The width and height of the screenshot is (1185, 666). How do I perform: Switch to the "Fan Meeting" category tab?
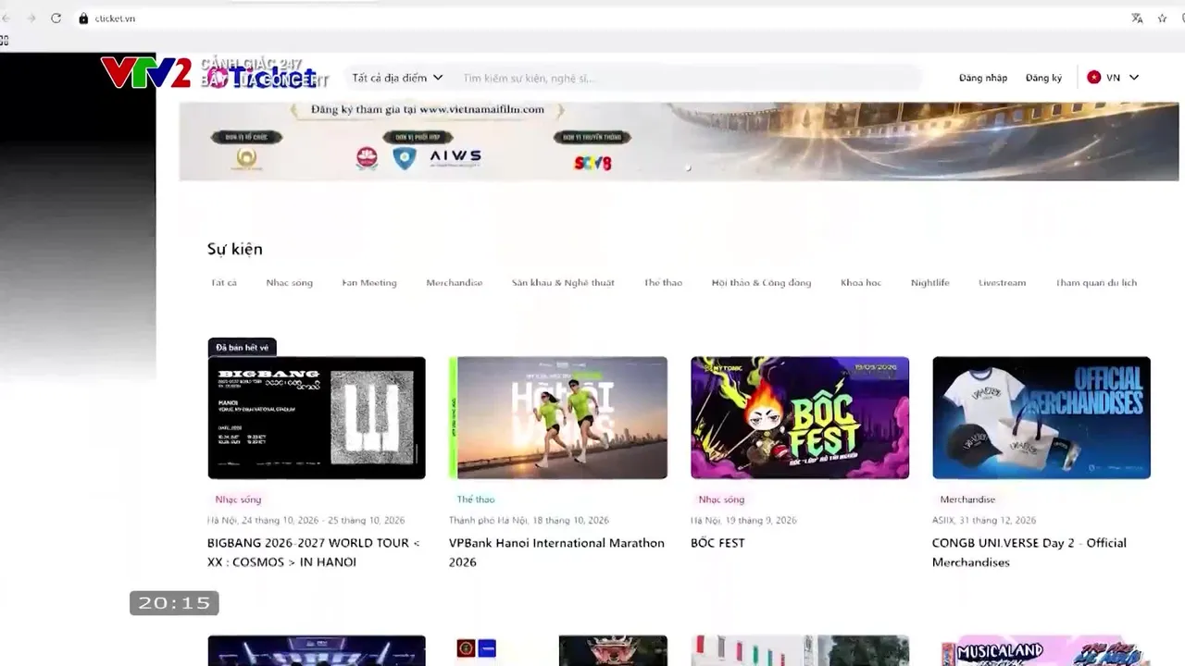pyautogui.click(x=369, y=282)
